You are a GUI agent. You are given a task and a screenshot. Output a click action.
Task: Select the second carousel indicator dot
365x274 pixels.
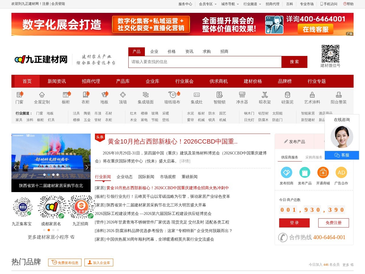(49, 175)
